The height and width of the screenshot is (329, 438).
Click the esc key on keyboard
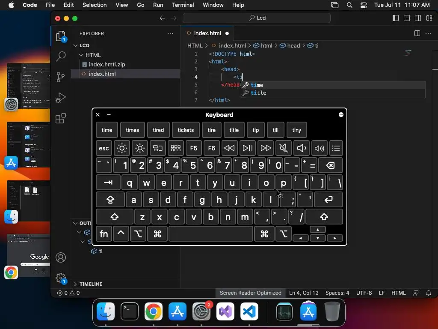click(x=104, y=148)
